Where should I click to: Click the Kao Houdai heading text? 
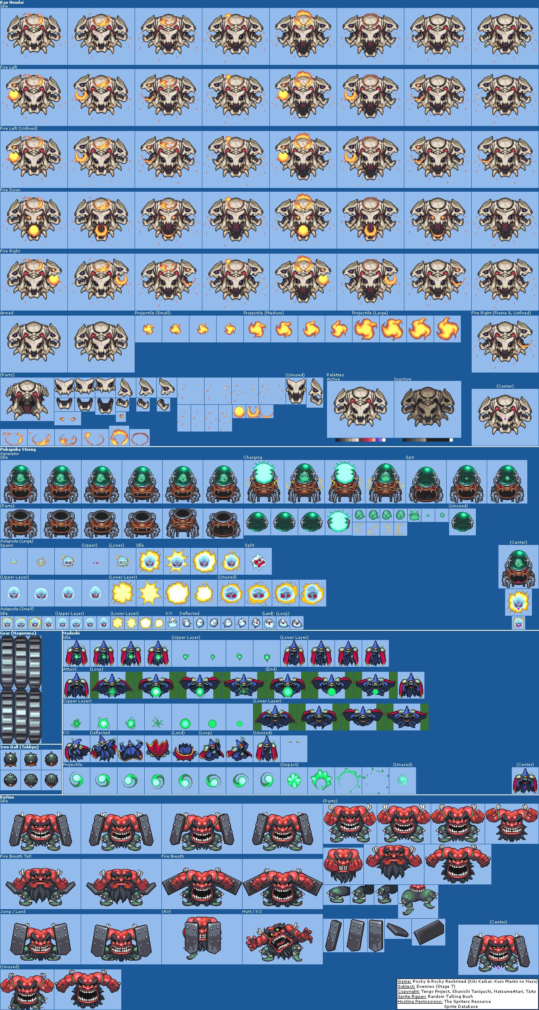(x=12, y=3)
